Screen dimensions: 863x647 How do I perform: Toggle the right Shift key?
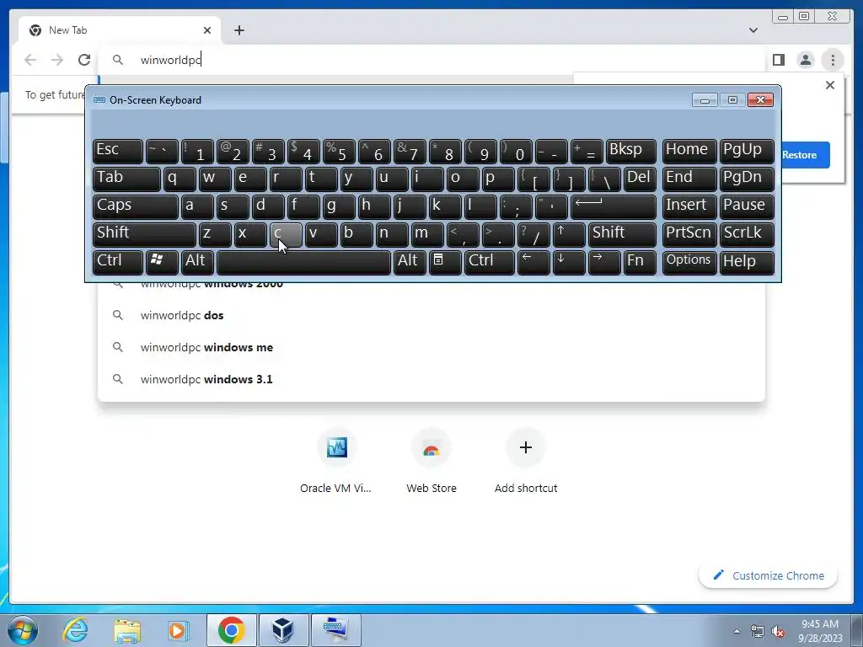coord(622,234)
